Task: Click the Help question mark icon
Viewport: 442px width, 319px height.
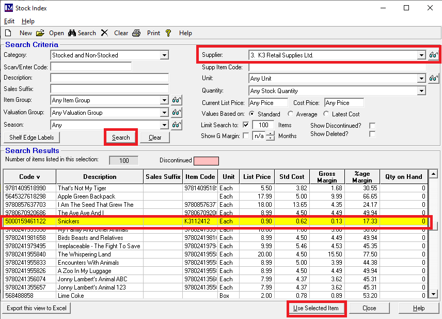Action: click(168, 33)
